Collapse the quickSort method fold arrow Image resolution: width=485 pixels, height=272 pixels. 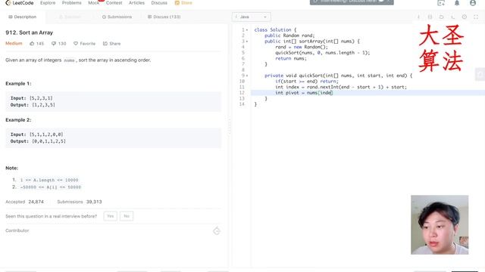click(x=247, y=76)
